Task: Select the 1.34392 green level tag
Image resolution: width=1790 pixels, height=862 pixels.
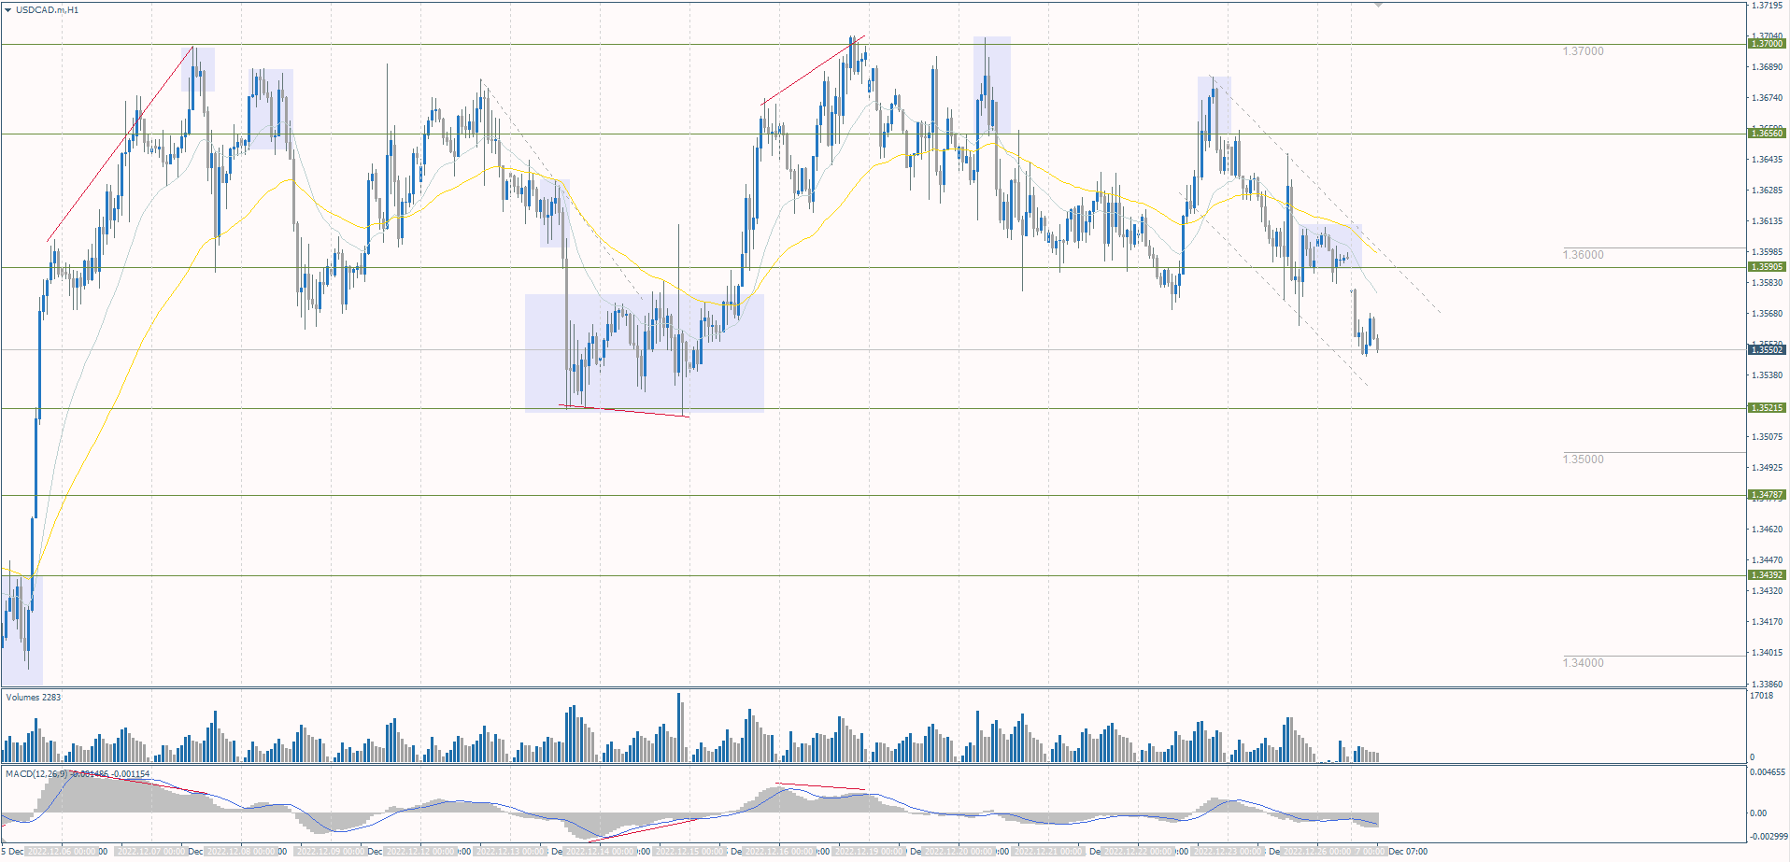Action: [x=1767, y=575]
